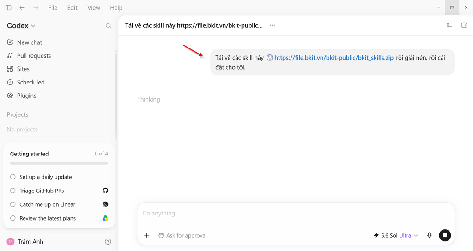Click the New chat compose icon
473x251 pixels.
(10, 42)
